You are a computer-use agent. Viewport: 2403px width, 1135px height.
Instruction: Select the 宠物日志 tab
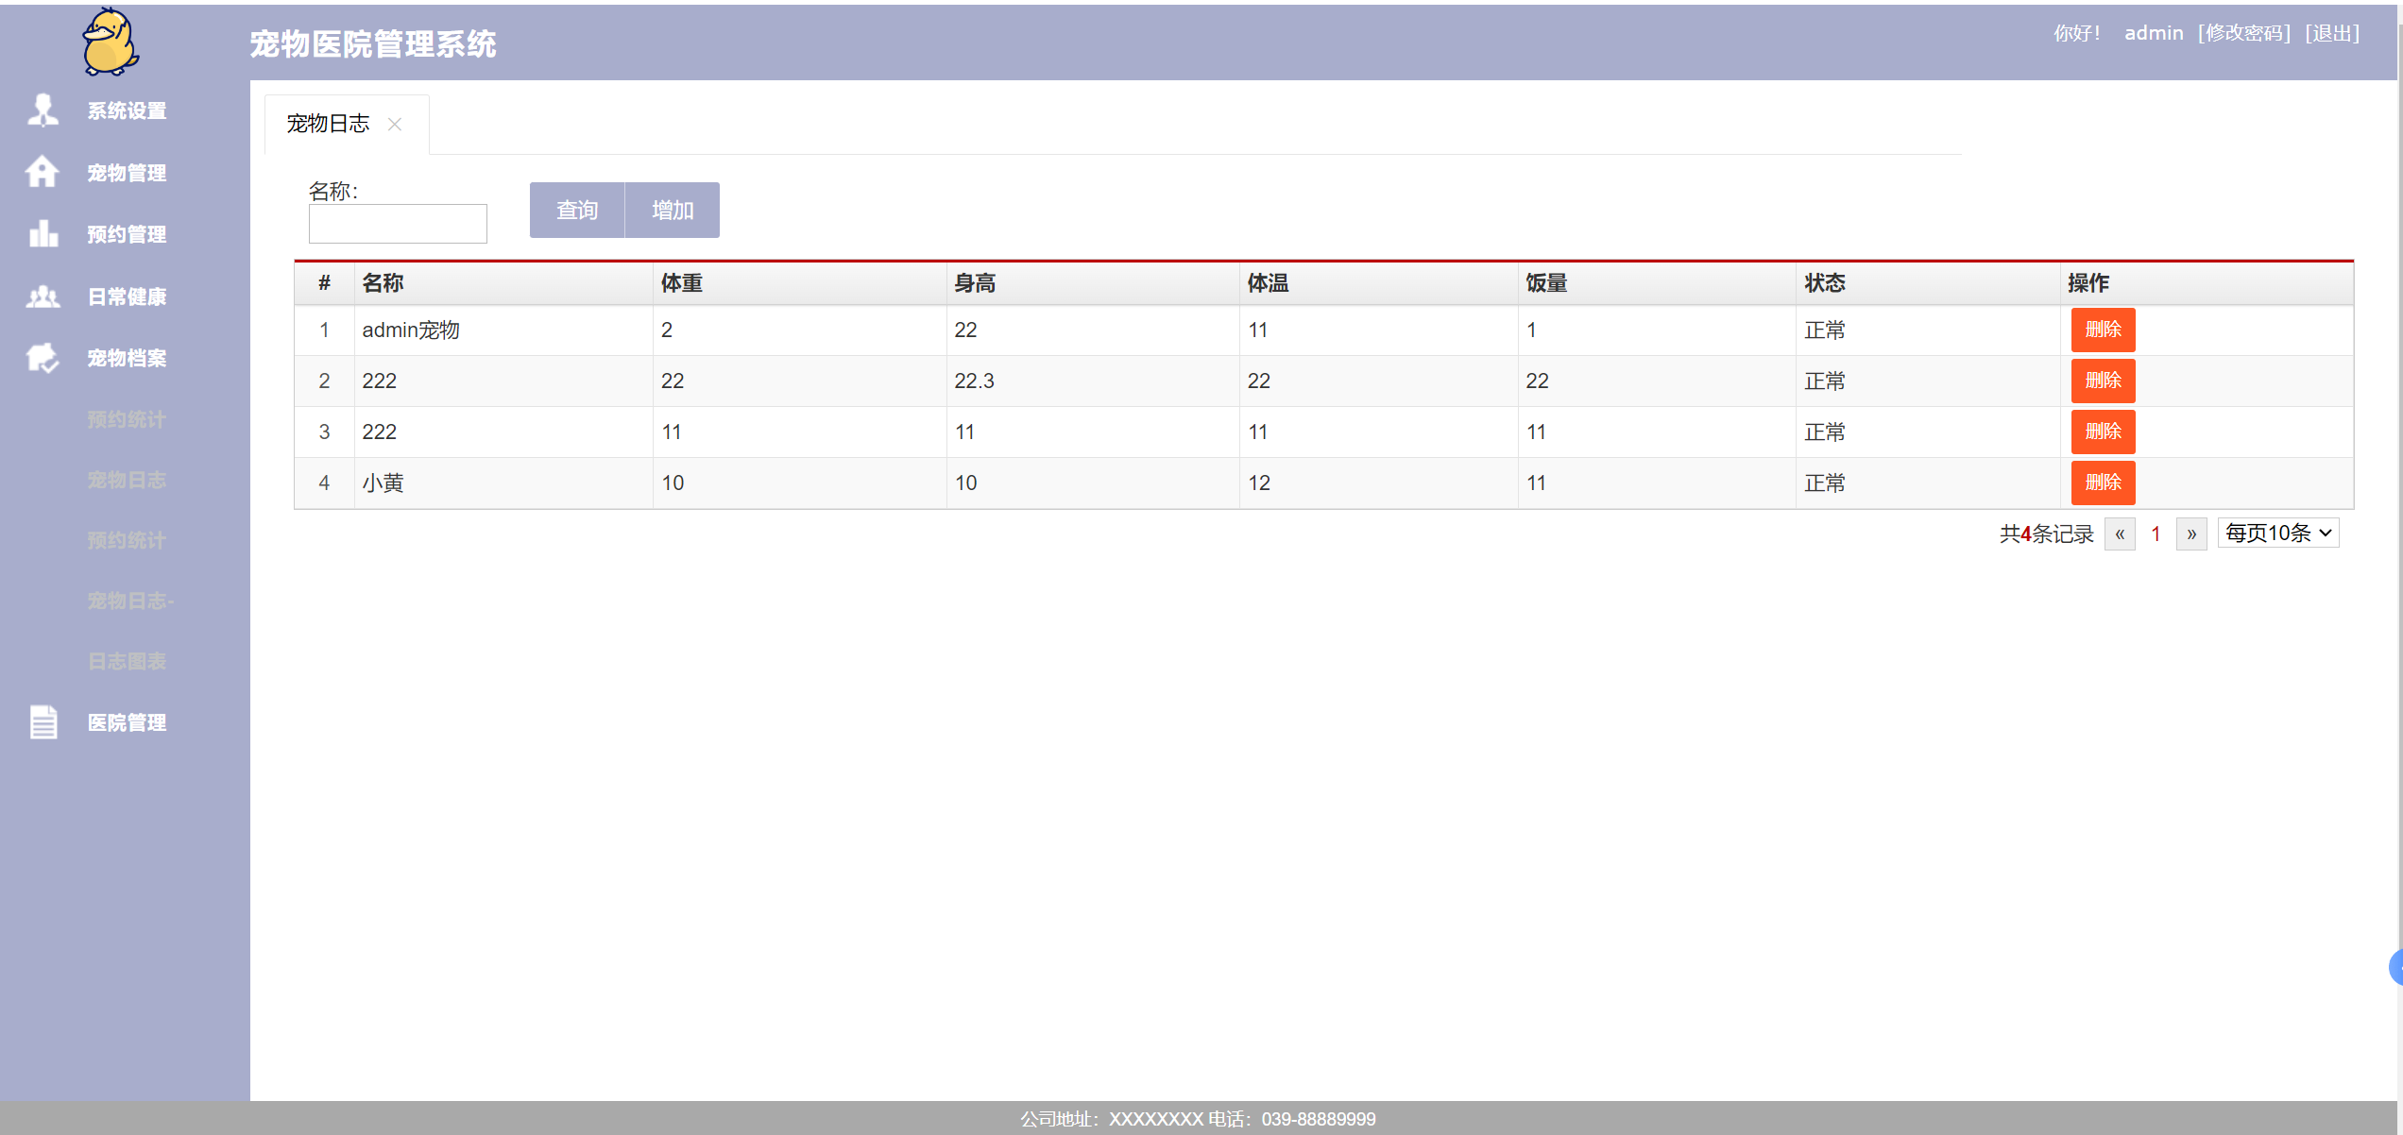[328, 124]
